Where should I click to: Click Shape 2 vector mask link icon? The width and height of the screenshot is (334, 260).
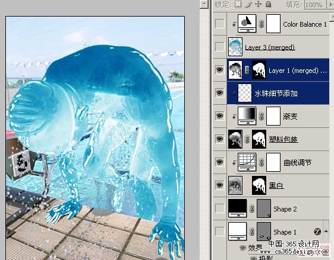click(x=251, y=208)
